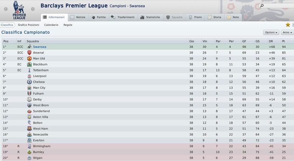Screen dimensions: 294x161
Task: Click the back navigation arrow
Action: [6, 9]
